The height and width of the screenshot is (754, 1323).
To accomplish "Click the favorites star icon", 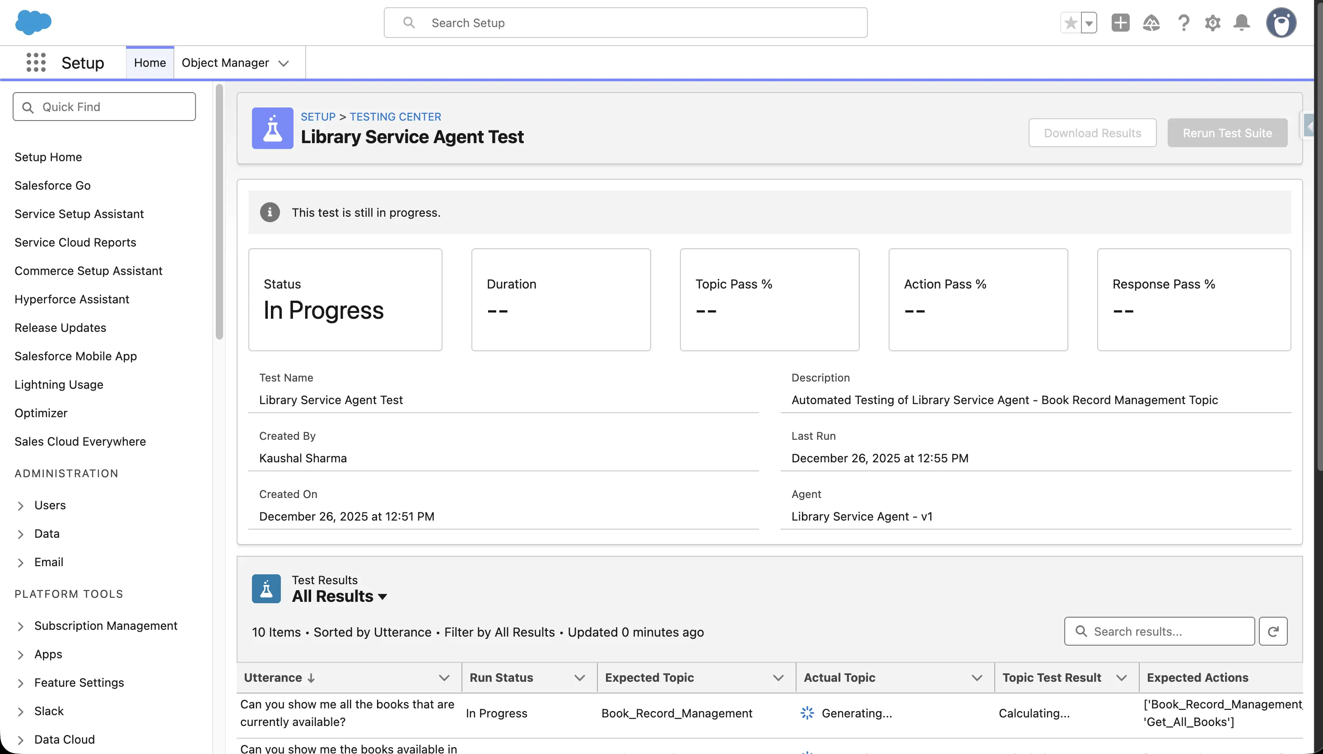I will point(1071,23).
